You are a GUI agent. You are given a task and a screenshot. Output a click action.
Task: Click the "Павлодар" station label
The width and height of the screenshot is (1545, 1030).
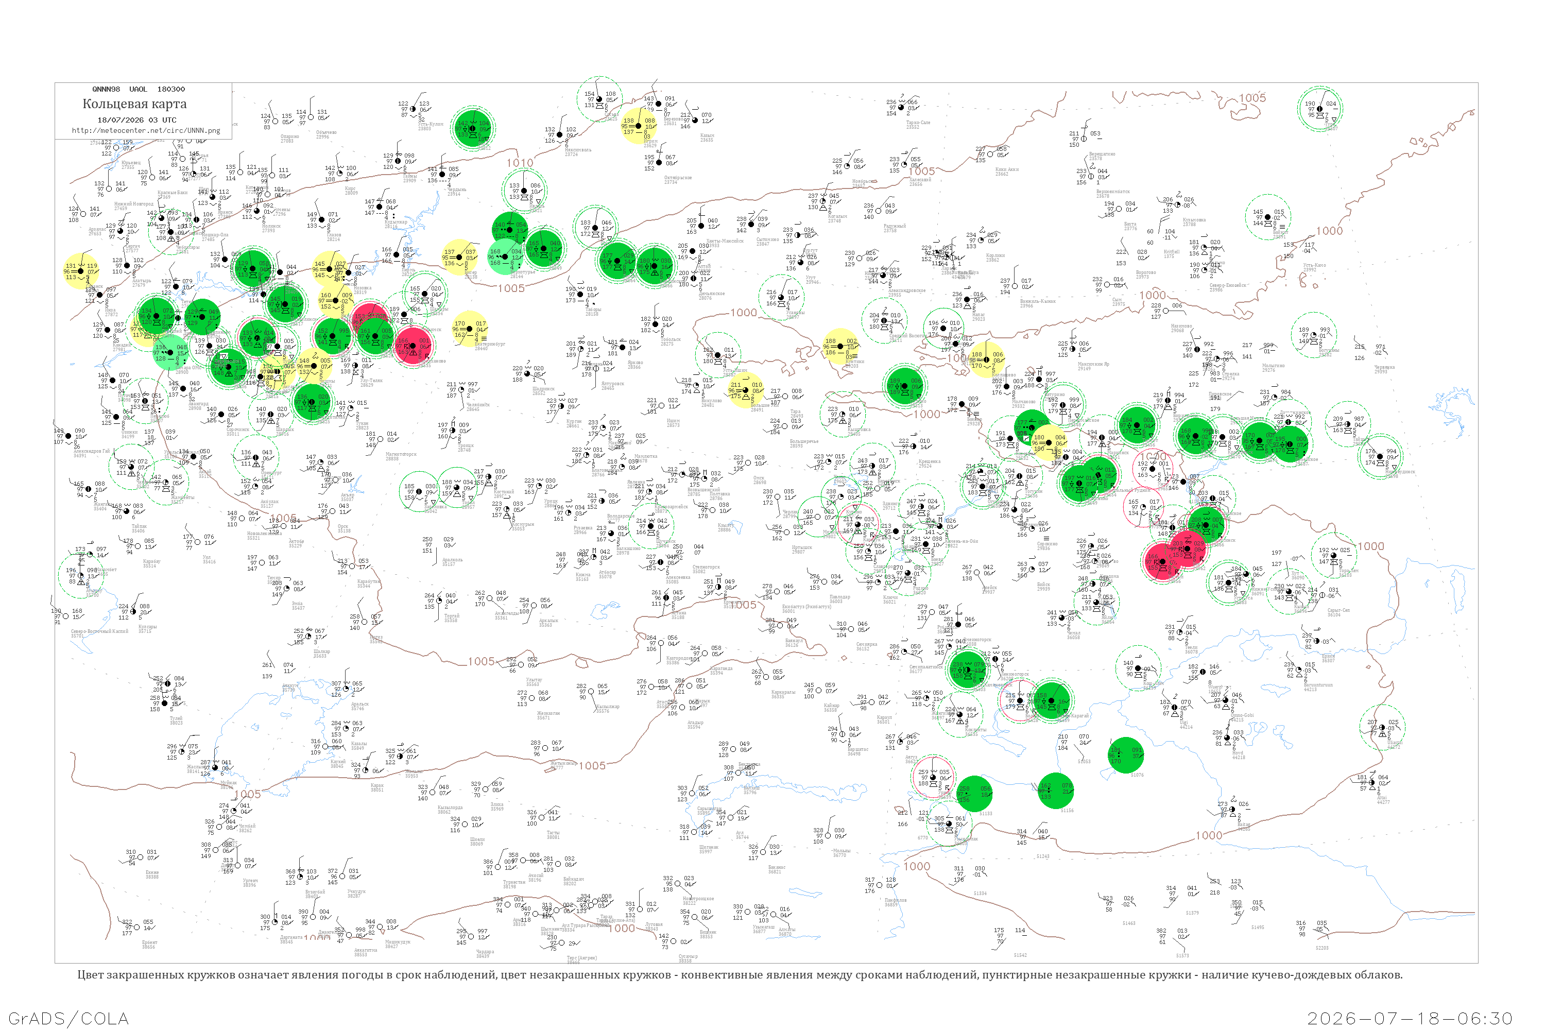(x=839, y=597)
